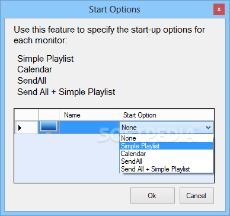The height and width of the screenshot is (216, 230).
Task: Select the empty Name cell in the row
Action: 89,128
